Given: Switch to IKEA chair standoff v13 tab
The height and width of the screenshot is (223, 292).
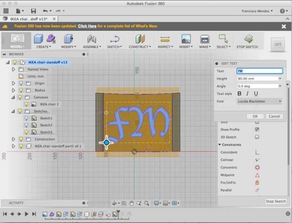Looking at the screenshot, I should (x=29, y=19).
